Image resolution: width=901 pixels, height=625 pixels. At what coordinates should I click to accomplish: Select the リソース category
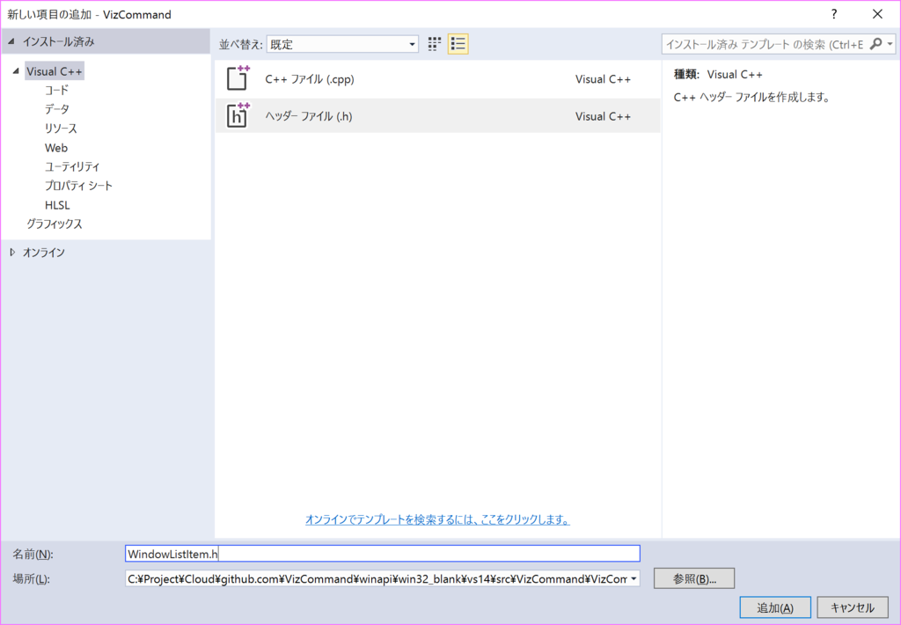[61, 129]
